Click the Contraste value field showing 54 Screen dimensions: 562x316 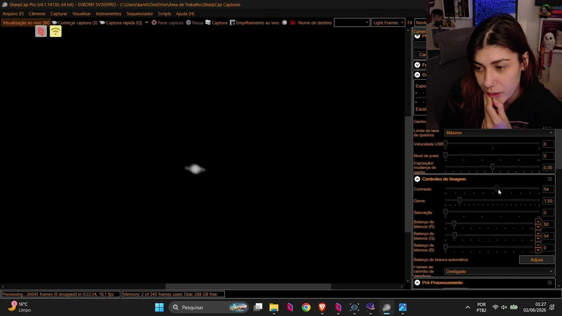548,189
